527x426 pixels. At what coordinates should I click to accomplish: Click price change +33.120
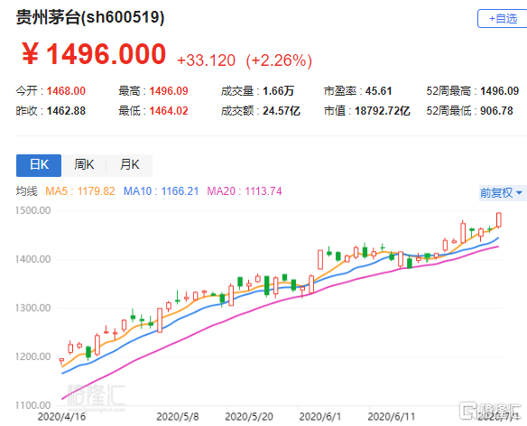pyautogui.click(x=206, y=60)
